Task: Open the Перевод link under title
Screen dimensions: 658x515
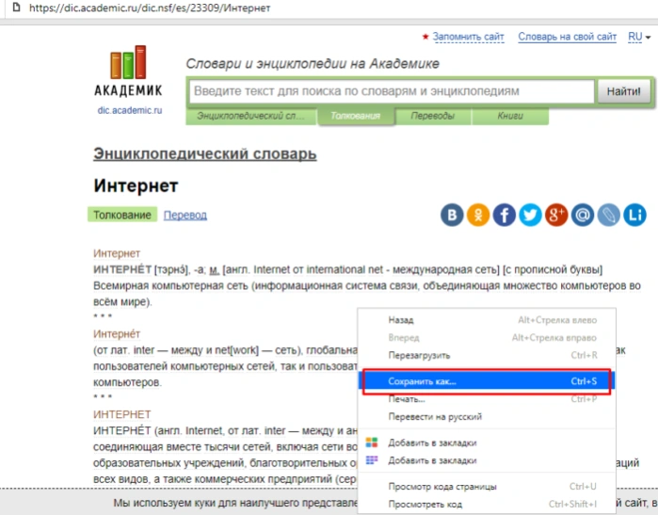Action: [x=185, y=215]
